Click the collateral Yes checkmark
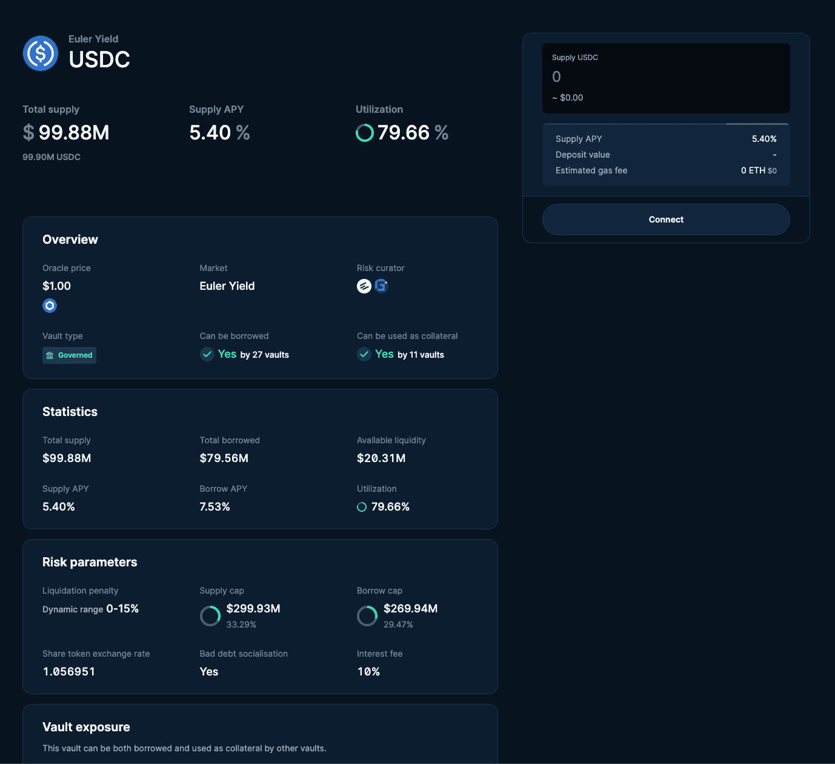Viewport: 835px width, 764px height. (364, 354)
